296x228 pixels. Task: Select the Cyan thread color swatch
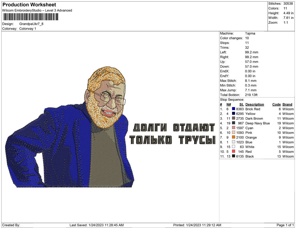pyautogui.click(x=233, y=128)
